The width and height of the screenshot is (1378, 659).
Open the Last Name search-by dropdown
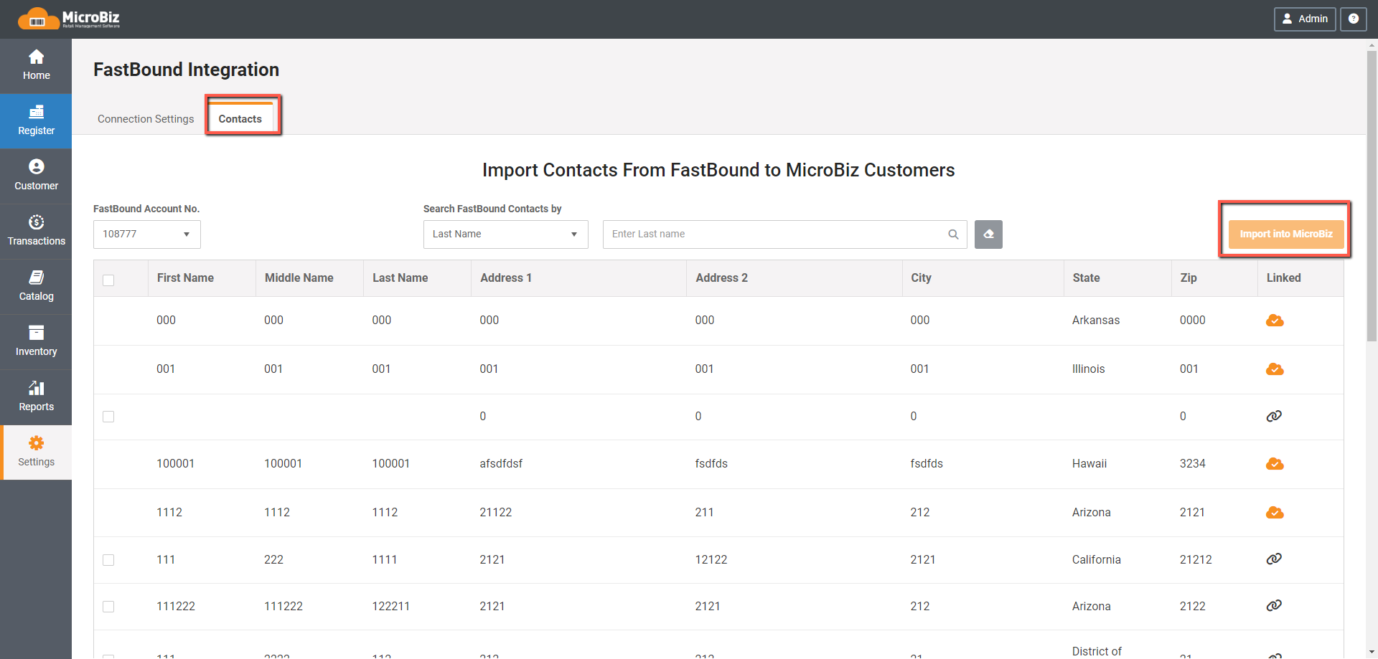pos(506,234)
